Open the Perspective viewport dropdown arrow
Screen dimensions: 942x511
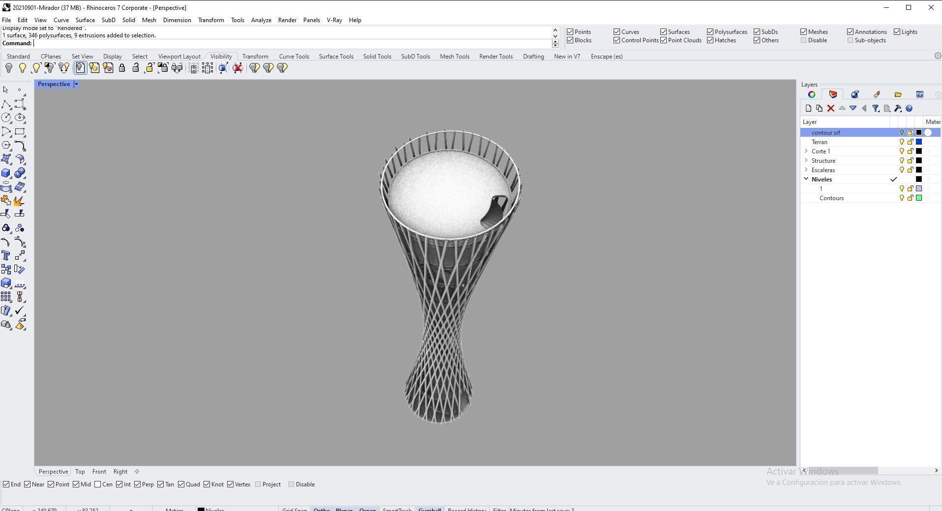tap(76, 84)
